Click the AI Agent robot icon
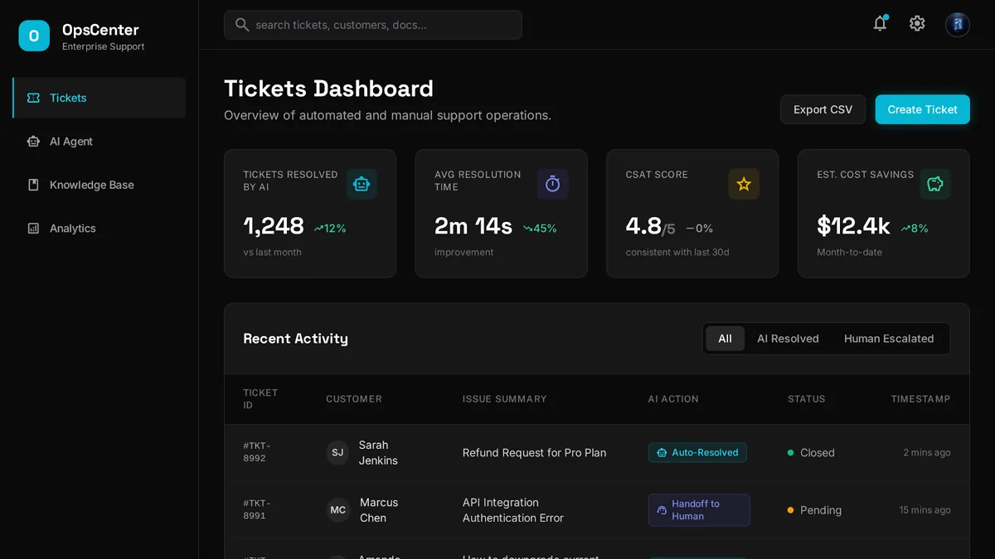The height and width of the screenshot is (559, 995). point(33,142)
